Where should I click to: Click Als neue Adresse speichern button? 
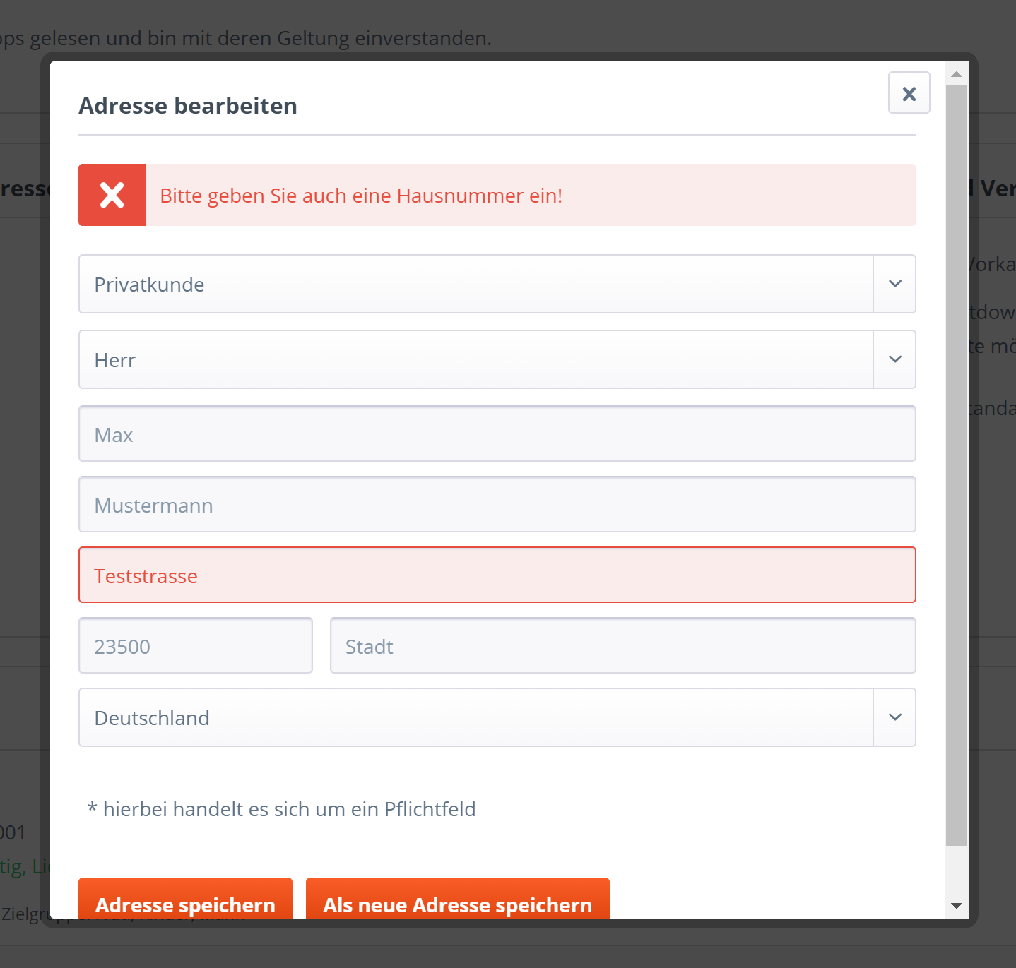point(457,899)
